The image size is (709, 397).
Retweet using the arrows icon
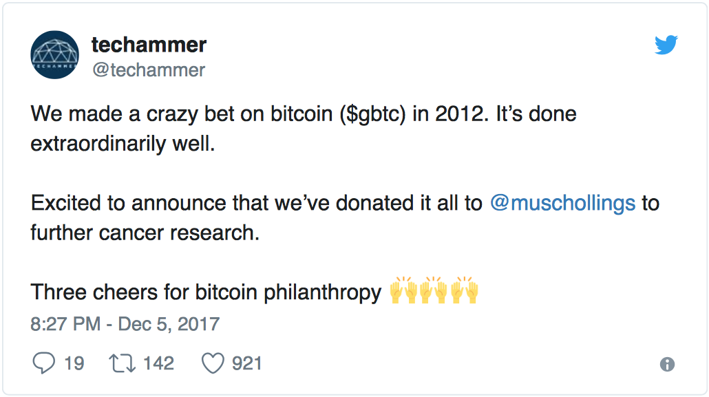pos(122,363)
